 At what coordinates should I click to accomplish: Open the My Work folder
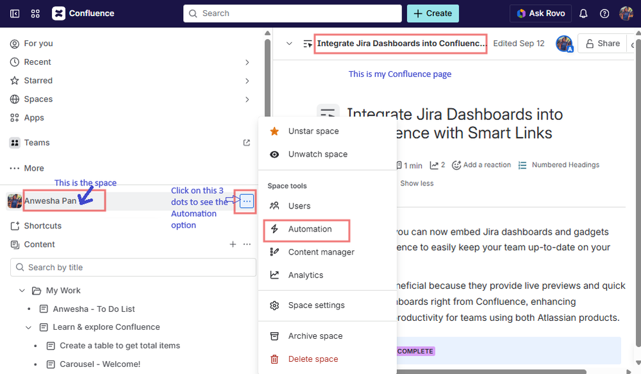(63, 291)
